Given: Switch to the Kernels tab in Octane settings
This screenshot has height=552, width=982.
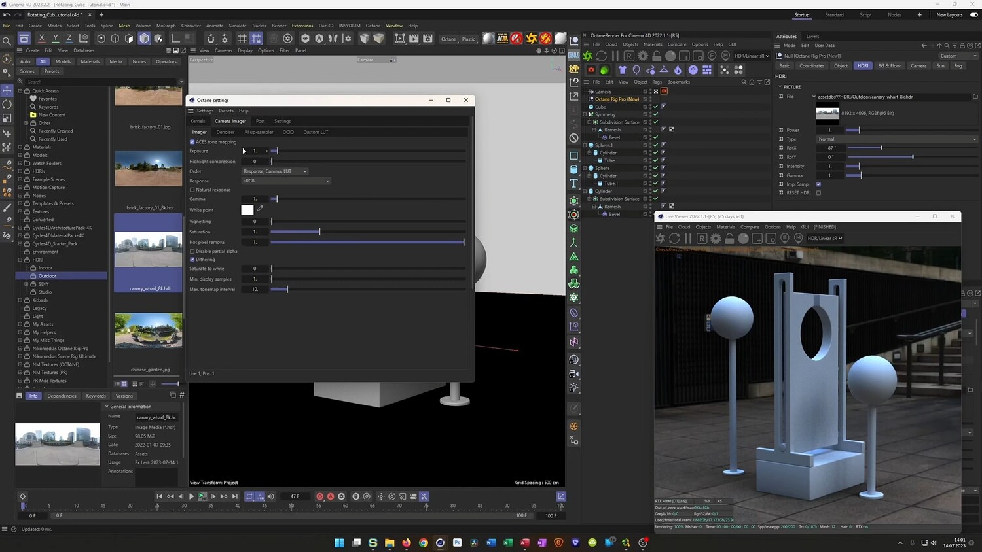Looking at the screenshot, I should (198, 121).
